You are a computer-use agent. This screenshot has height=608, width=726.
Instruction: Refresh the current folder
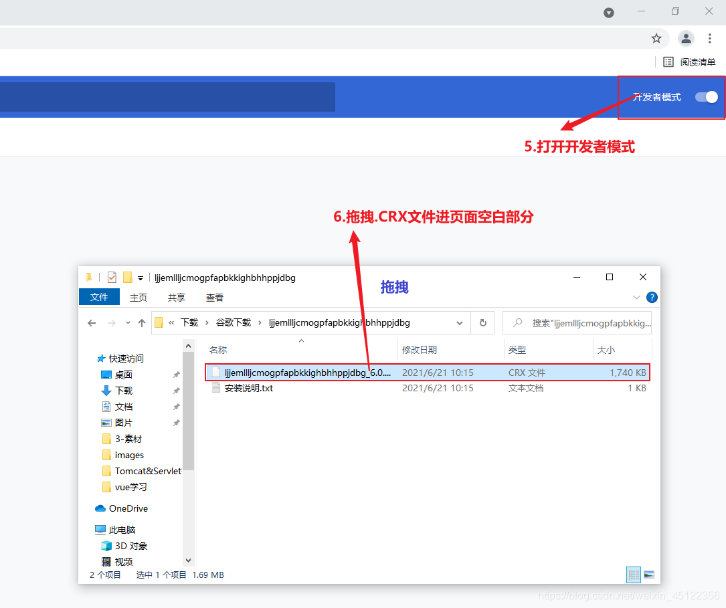tap(483, 323)
